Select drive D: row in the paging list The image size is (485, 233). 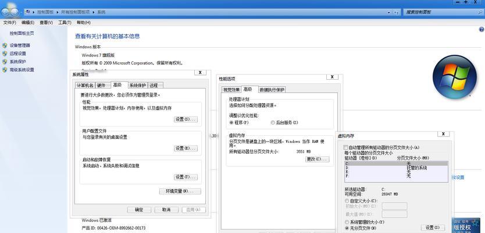point(396,168)
